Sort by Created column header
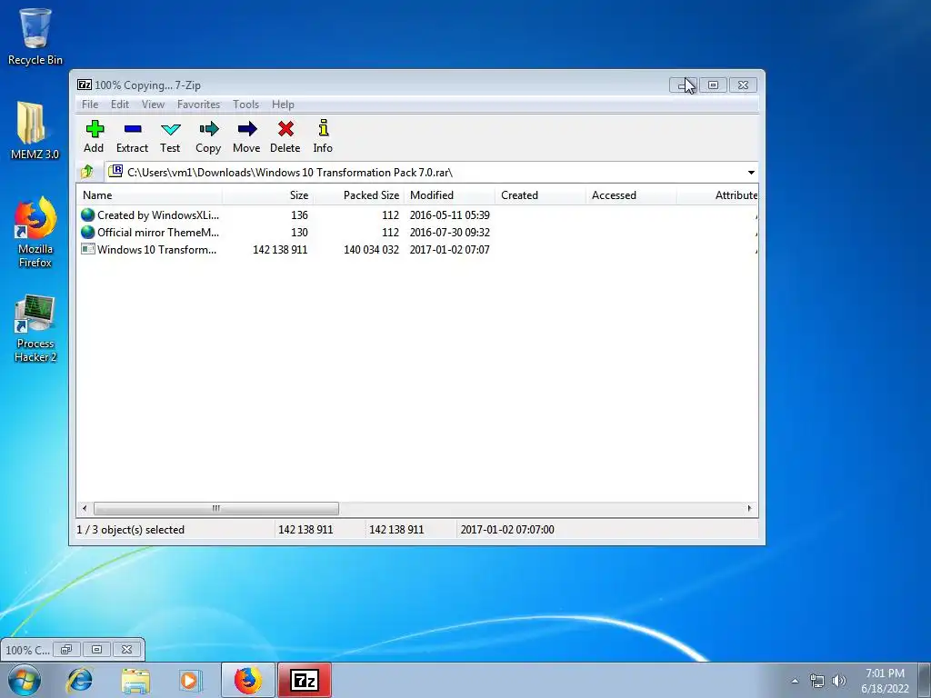 (x=540, y=195)
